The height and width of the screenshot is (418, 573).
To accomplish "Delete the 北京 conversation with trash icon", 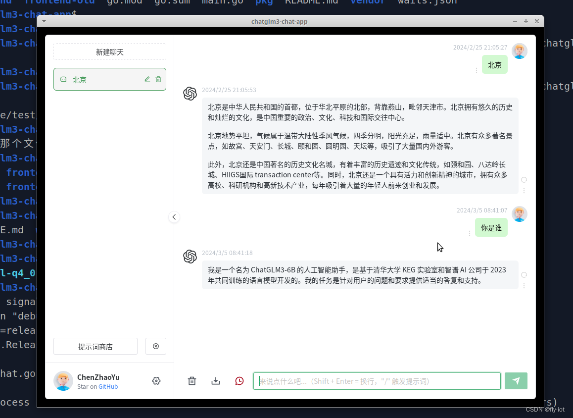I will click(x=158, y=79).
